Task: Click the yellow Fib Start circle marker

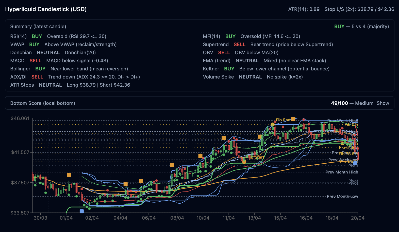Action: [x=244, y=162]
